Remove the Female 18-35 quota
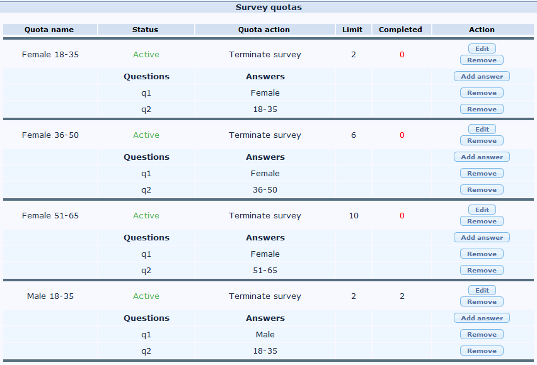 pos(482,60)
